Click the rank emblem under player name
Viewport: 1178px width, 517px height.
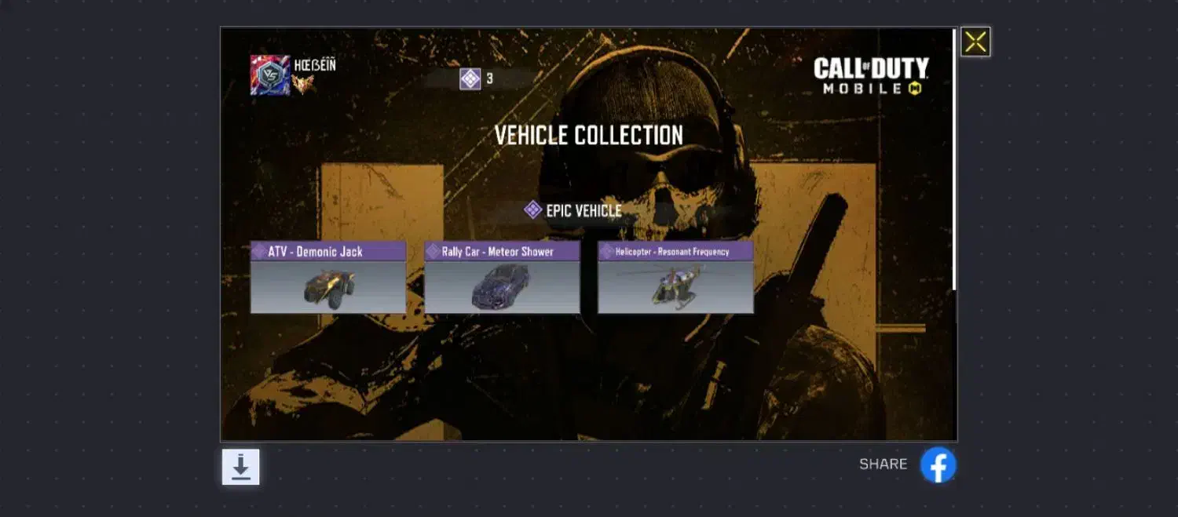tap(303, 84)
